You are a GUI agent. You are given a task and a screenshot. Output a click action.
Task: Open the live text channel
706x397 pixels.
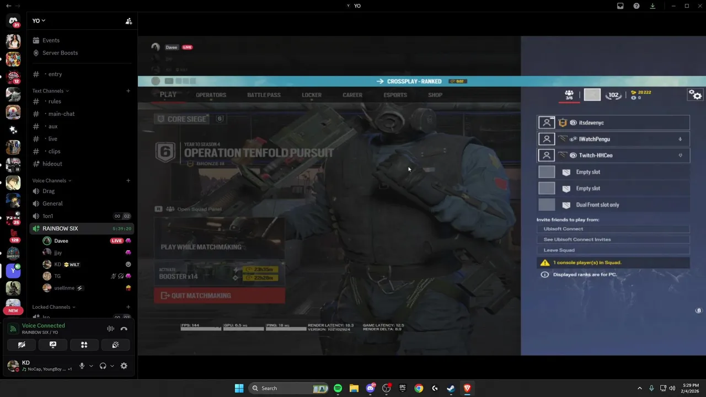tap(82, 139)
